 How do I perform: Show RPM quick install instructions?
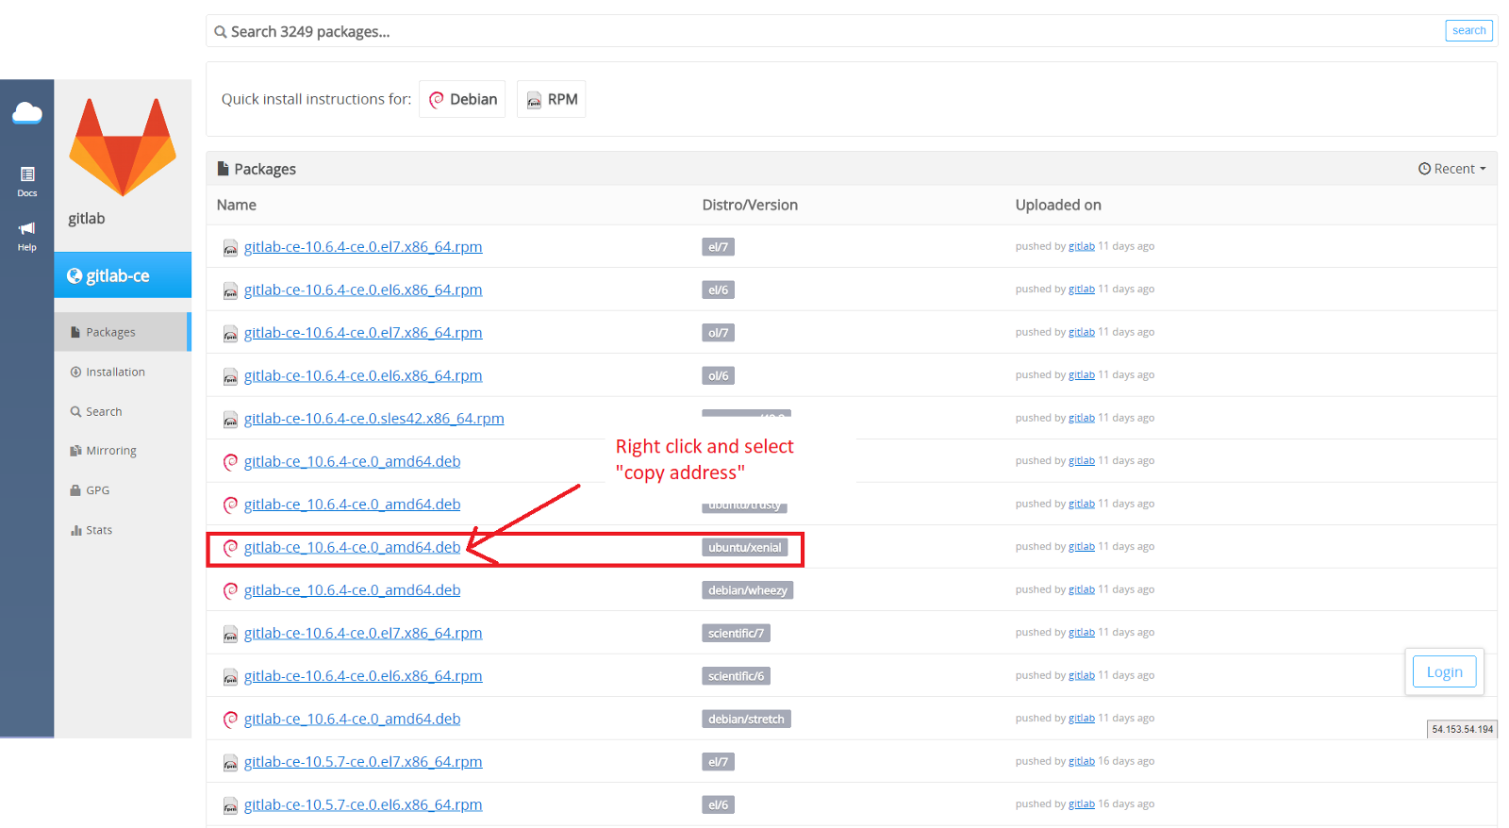point(552,99)
